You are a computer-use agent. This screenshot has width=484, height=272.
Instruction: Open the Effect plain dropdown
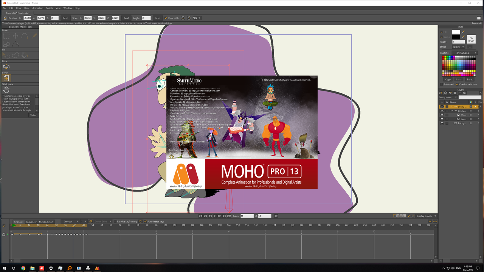(459, 47)
